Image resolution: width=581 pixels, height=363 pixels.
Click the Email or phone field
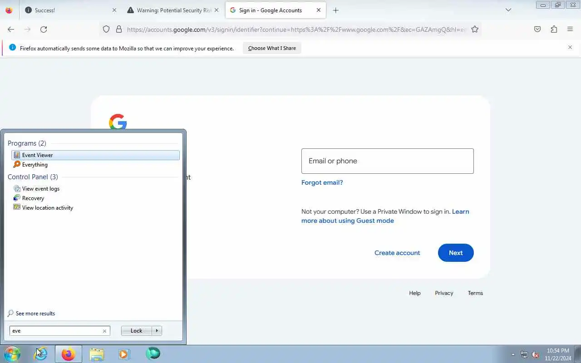388,161
